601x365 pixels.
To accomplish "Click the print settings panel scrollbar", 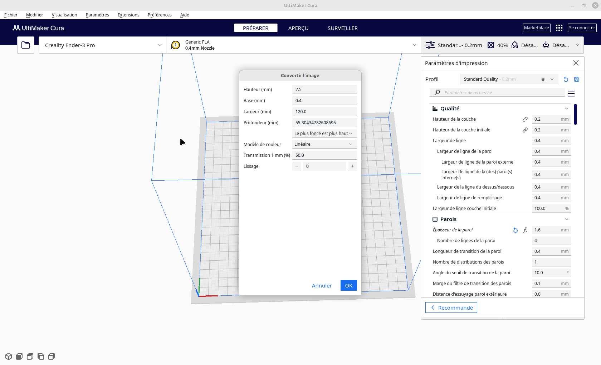I will (x=575, y=114).
